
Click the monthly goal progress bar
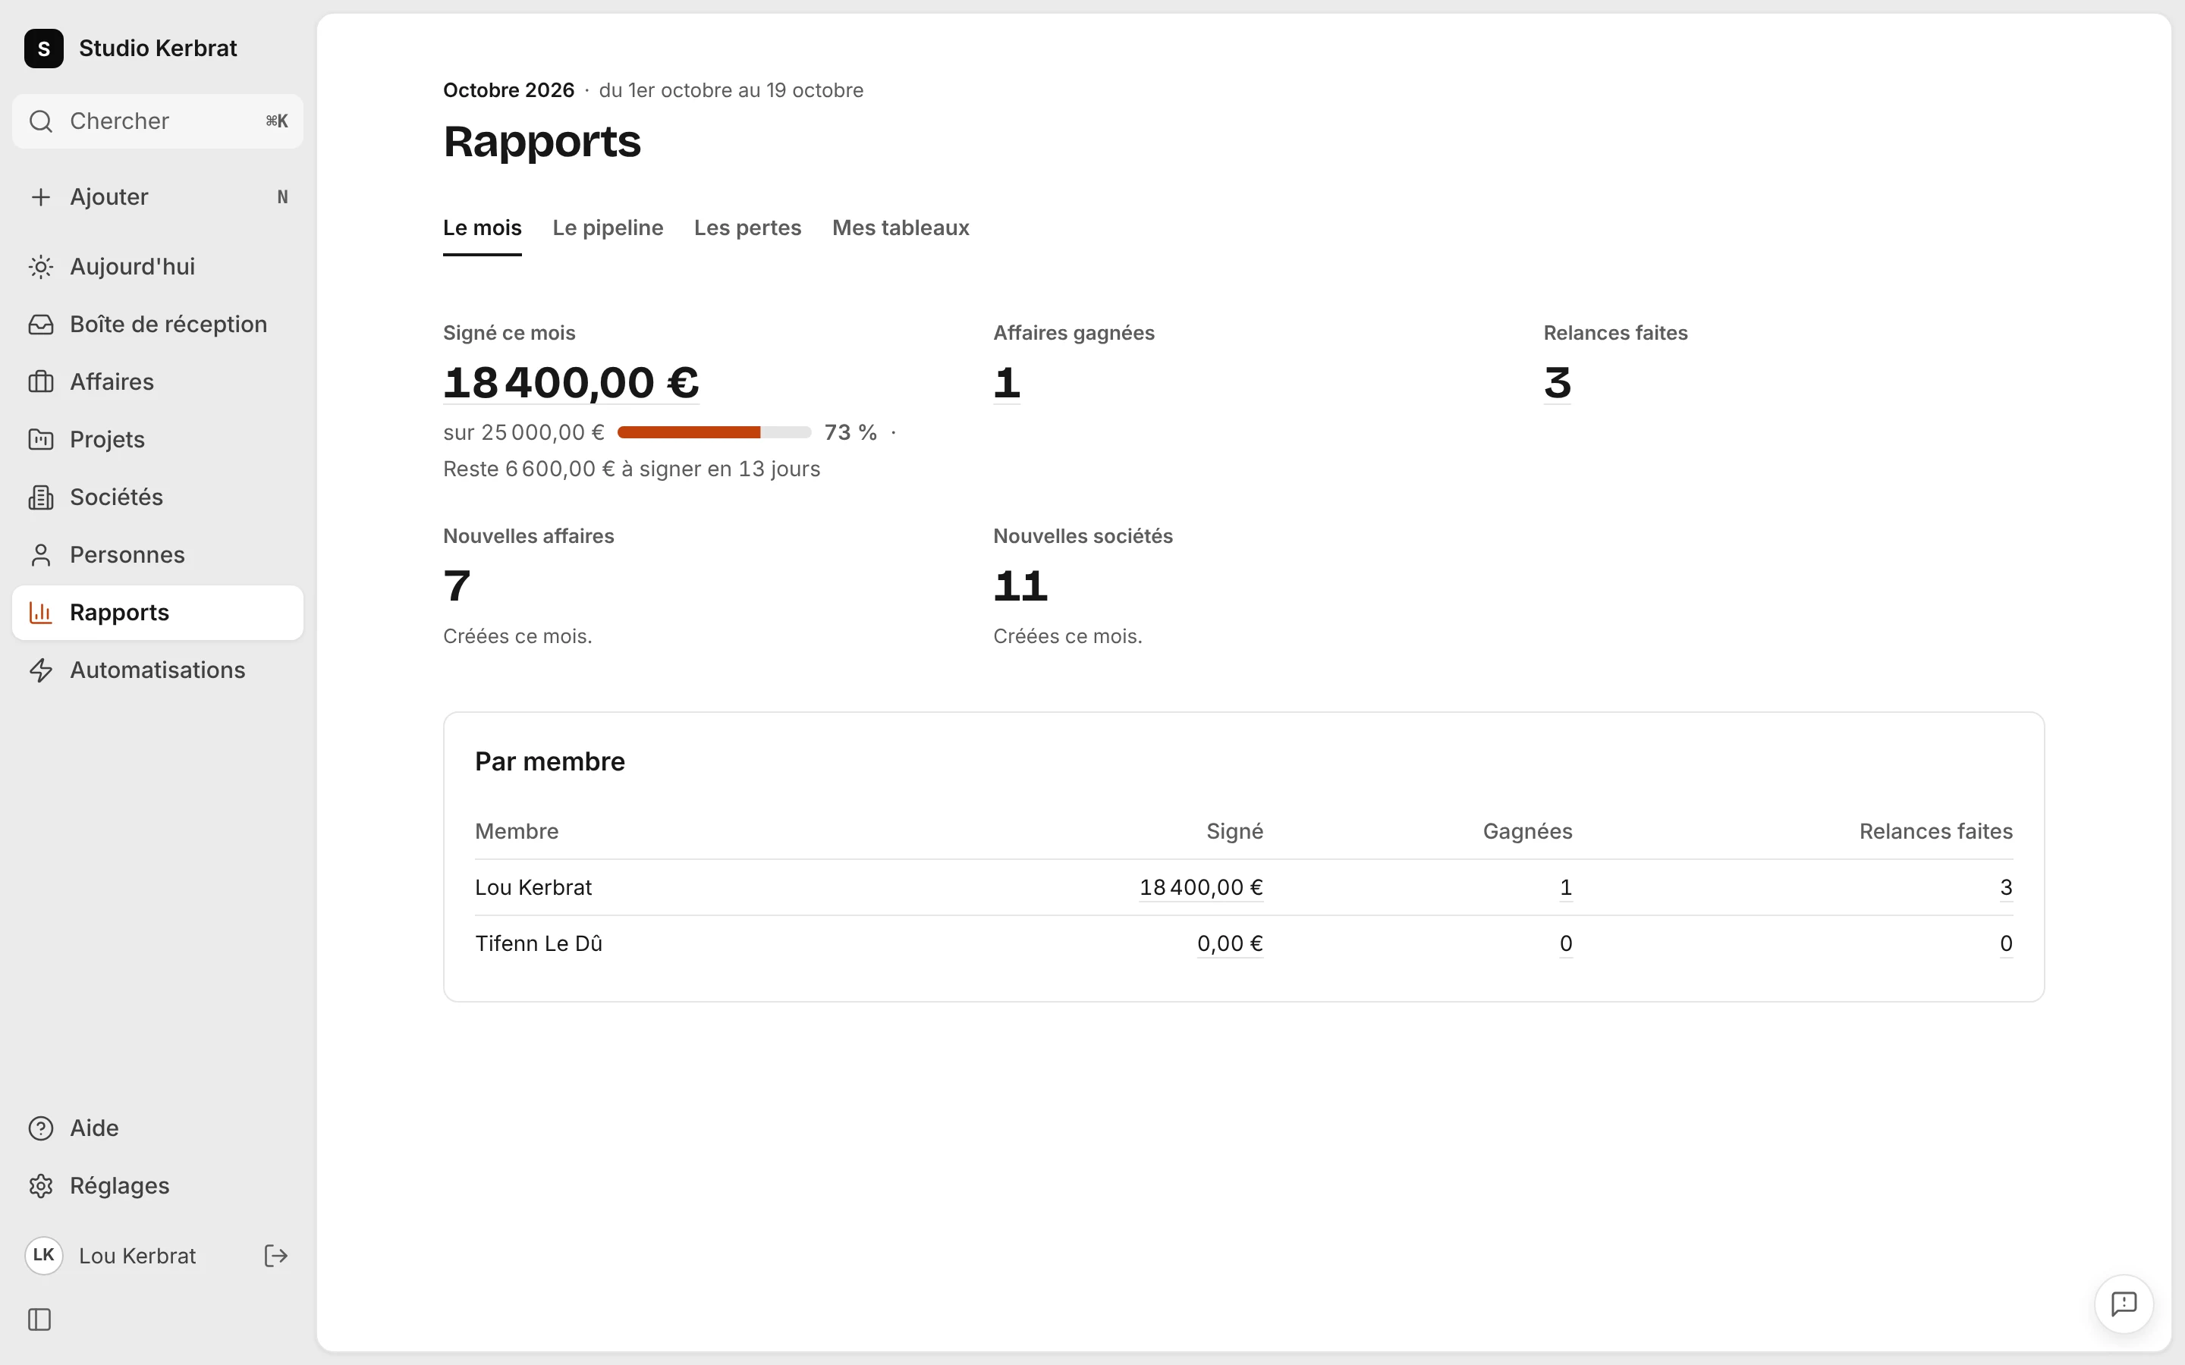[x=714, y=432]
